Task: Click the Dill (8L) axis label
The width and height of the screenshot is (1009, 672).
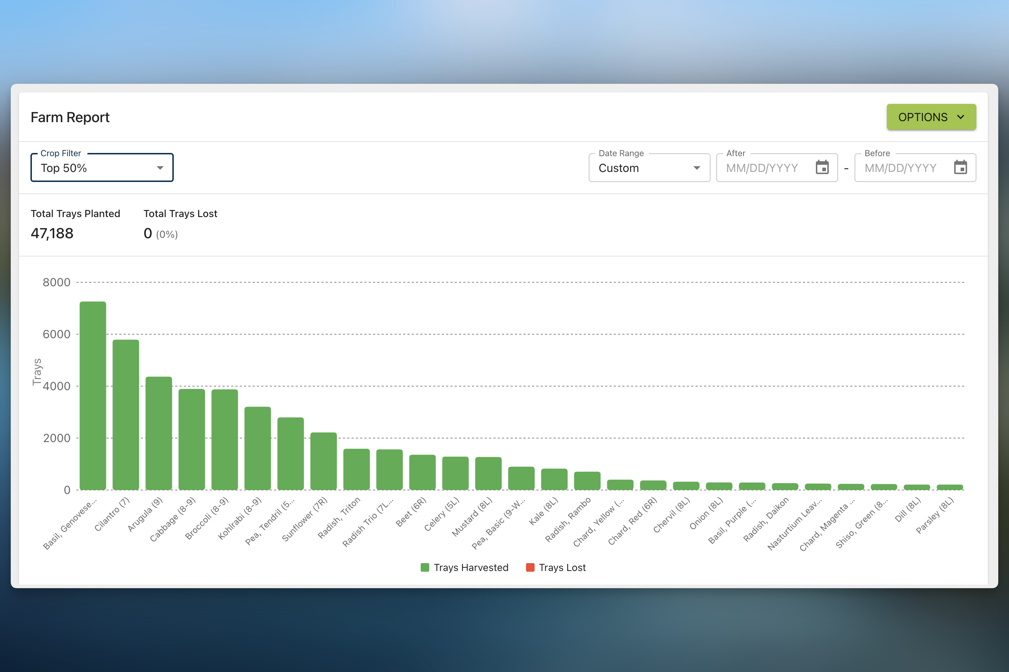Action: pyautogui.click(x=908, y=510)
